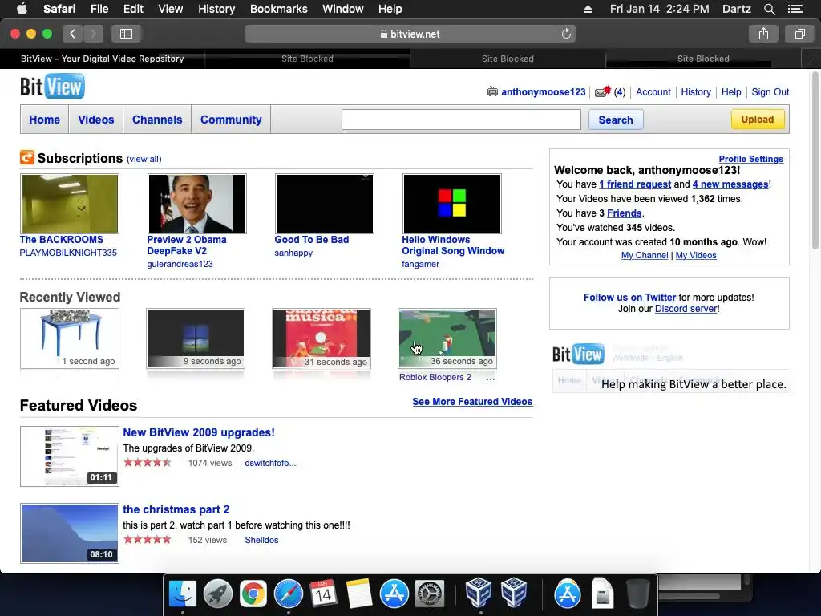Click the yellow Upload button
Viewport: 821px width, 616px height.
tap(757, 120)
